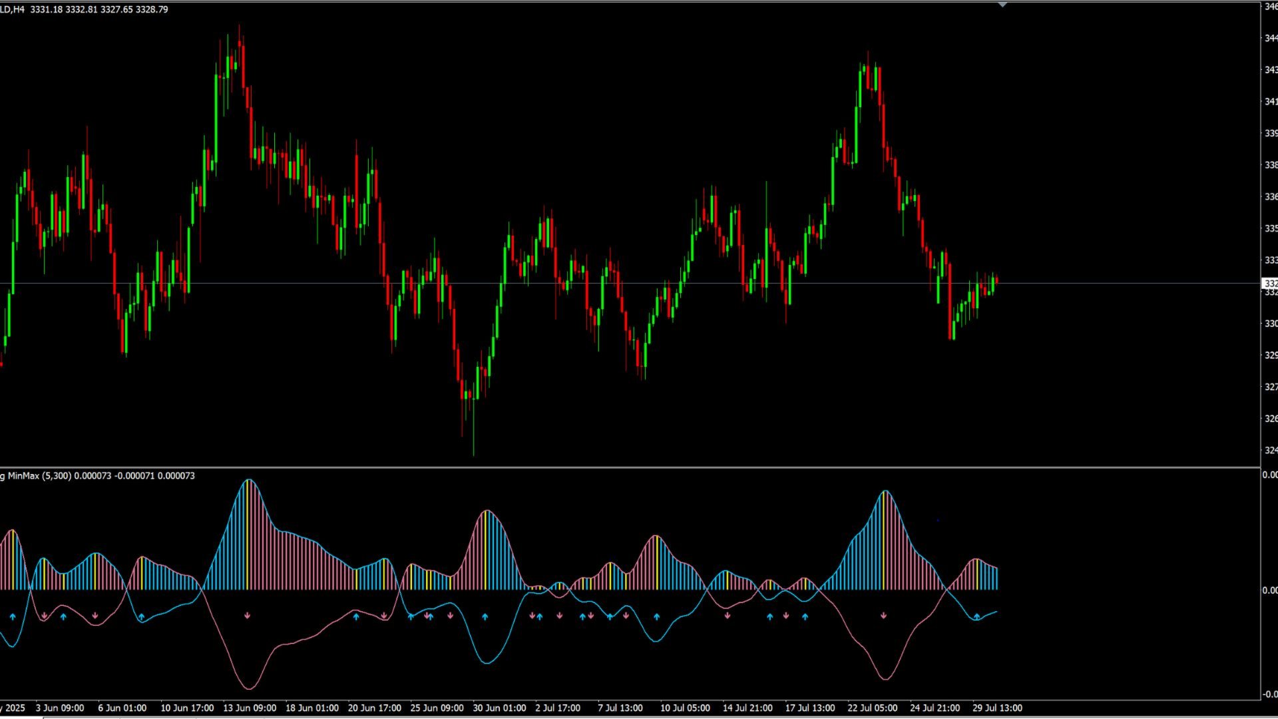1278x719 pixels.
Task: Click the 30 Jun 01:00 date label
Action: (499, 708)
